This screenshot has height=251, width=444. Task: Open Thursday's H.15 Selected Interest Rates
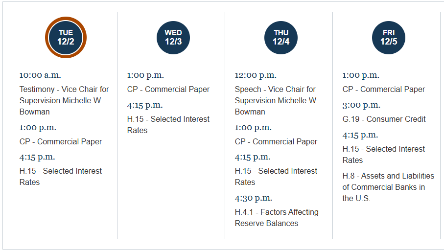(276, 176)
